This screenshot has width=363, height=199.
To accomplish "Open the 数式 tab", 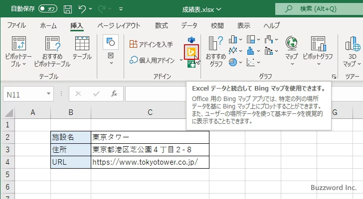I will click(162, 25).
